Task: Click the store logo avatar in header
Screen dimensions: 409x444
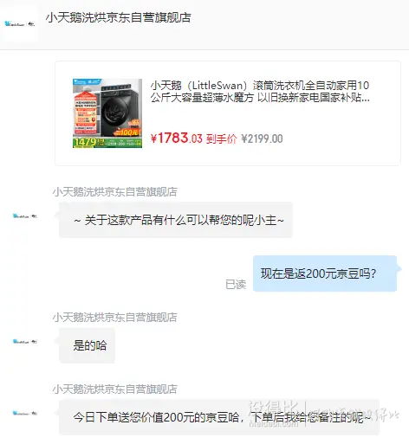Action: pos(19,24)
